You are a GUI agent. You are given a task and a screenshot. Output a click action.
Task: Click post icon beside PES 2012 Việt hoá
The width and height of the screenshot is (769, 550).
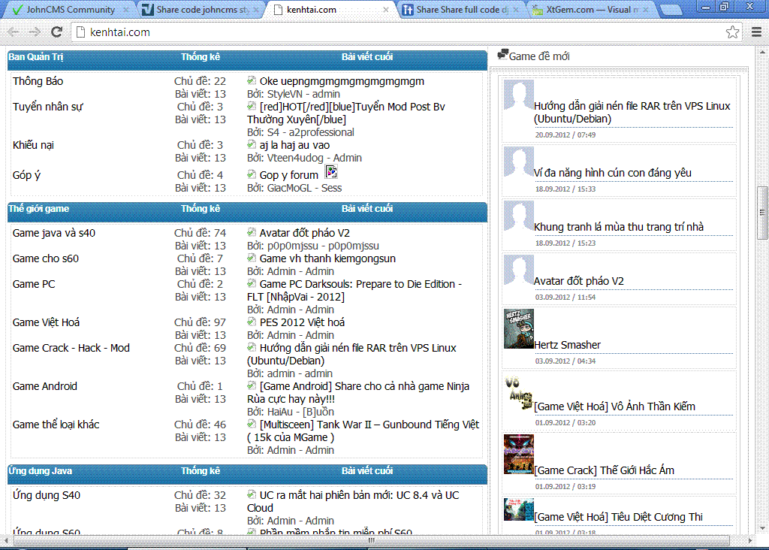(x=252, y=322)
